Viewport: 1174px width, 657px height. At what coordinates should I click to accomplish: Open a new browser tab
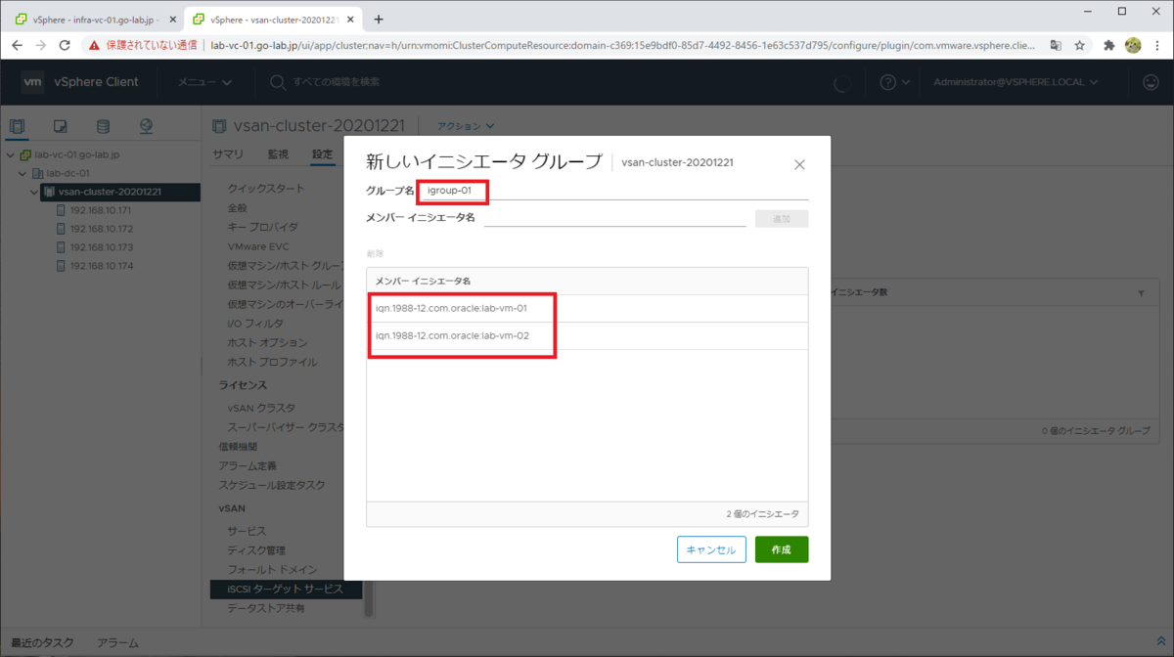pyautogui.click(x=379, y=19)
